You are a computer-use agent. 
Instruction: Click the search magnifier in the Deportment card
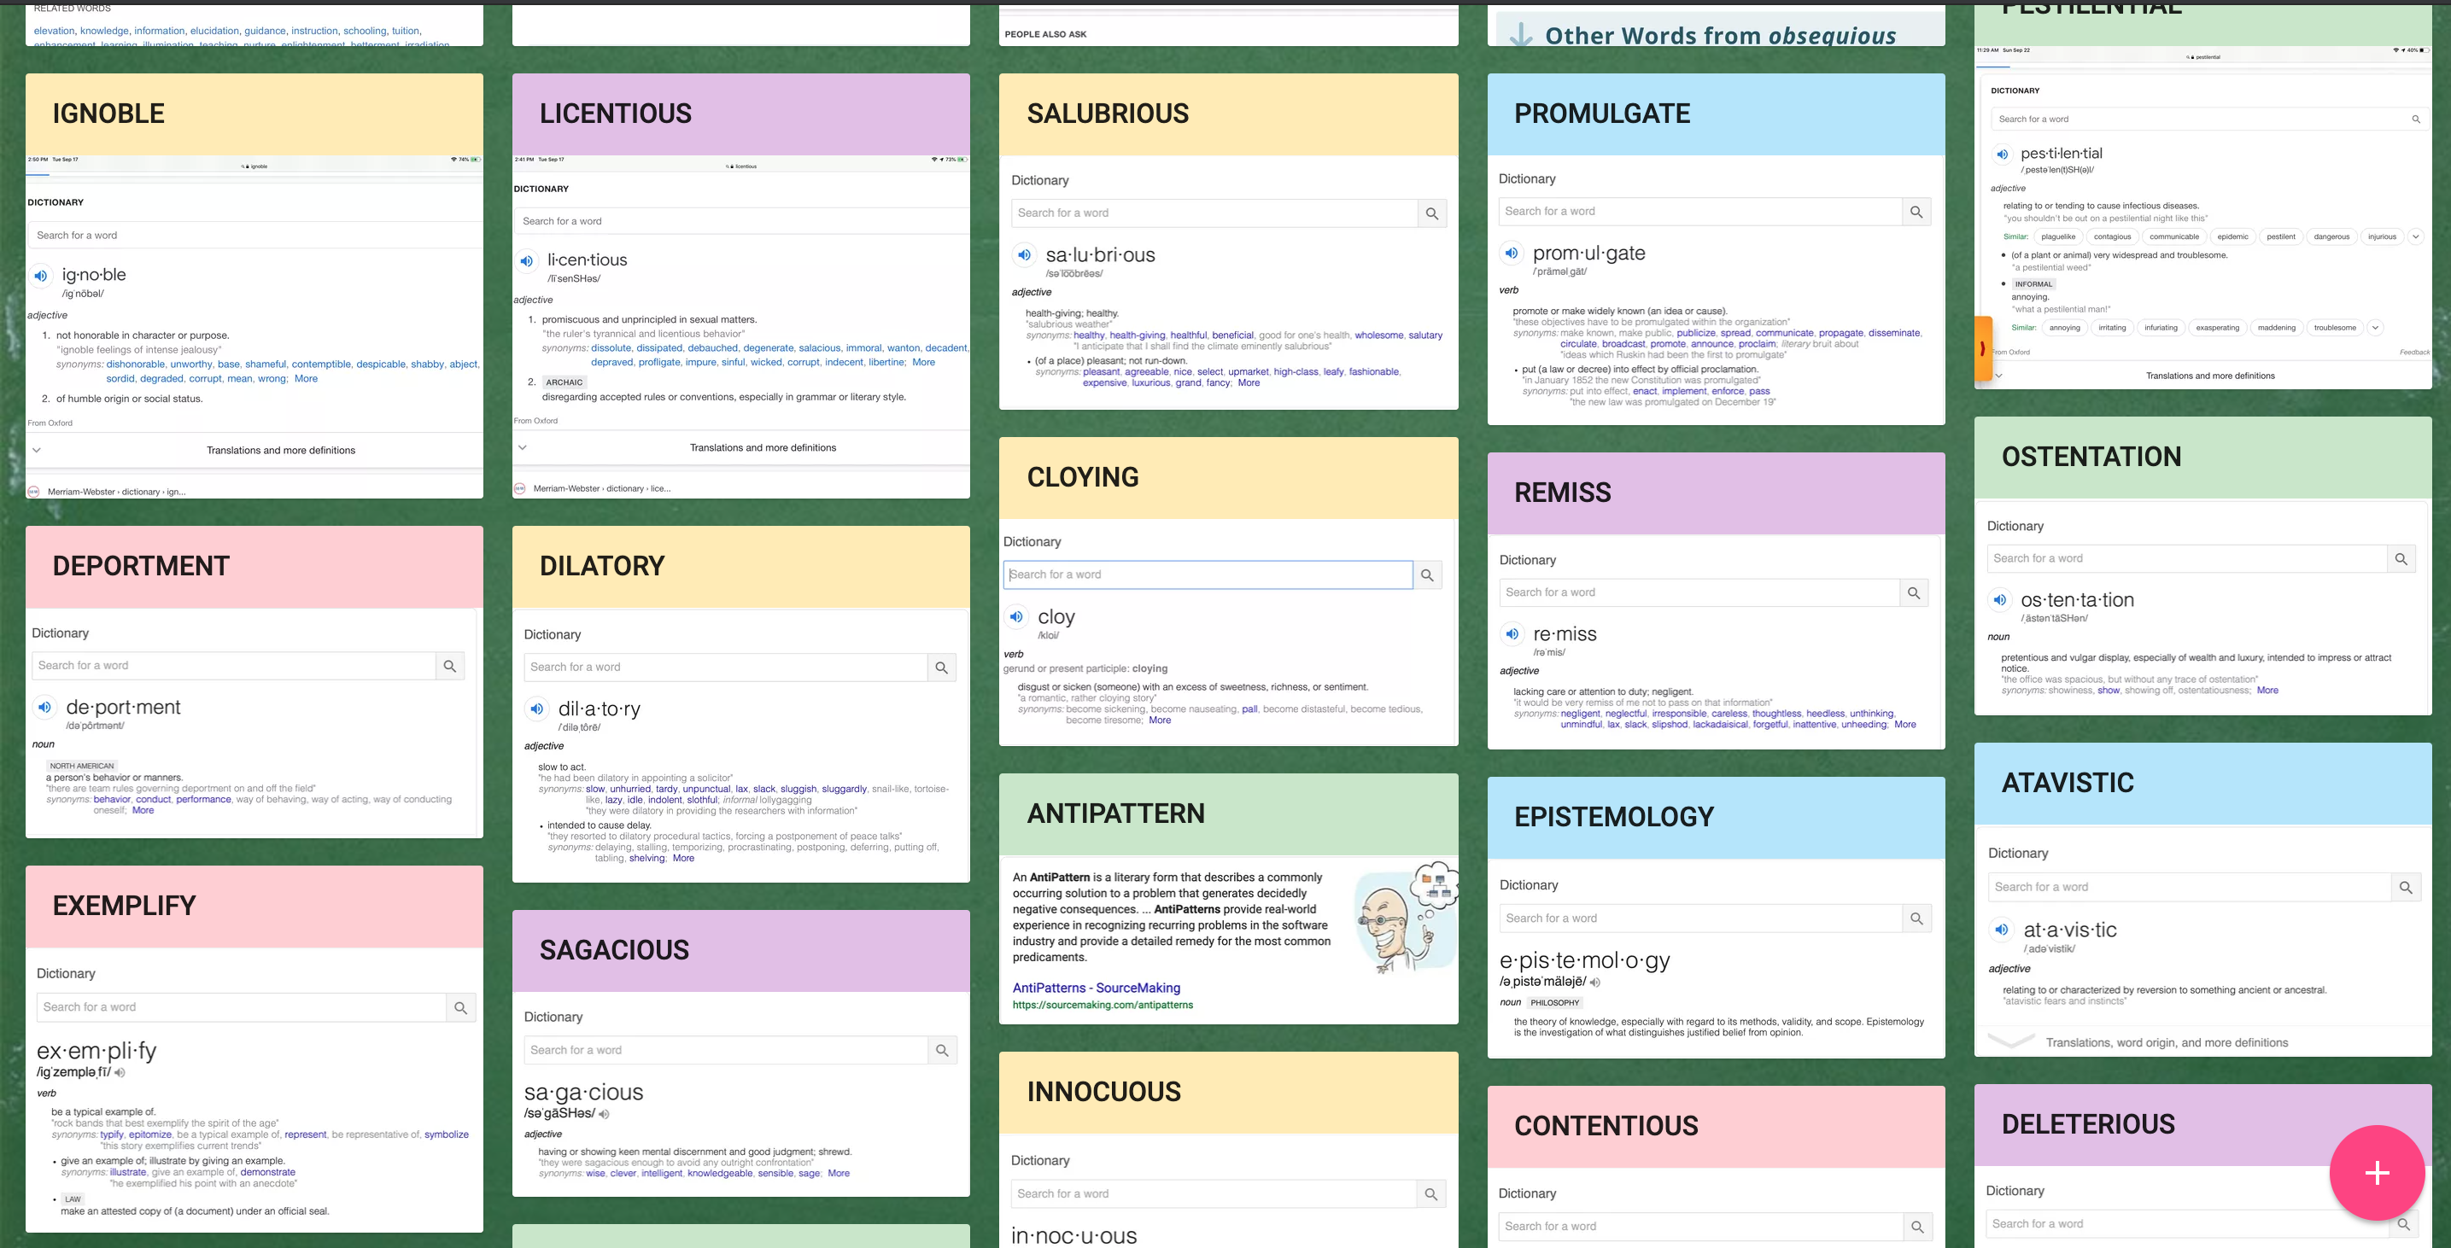click(450, 666)
